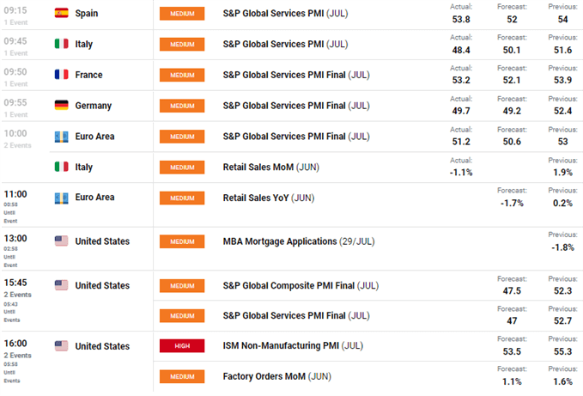Select the France country name
This screenshot has height=396, width=583.
point(88,75)
